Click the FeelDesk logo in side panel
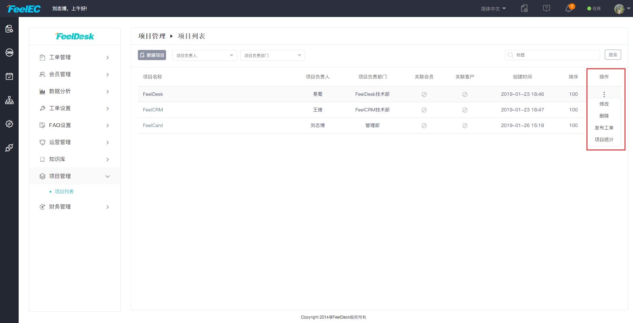This screenshot has height=323, width=633. tap(75, 36)
